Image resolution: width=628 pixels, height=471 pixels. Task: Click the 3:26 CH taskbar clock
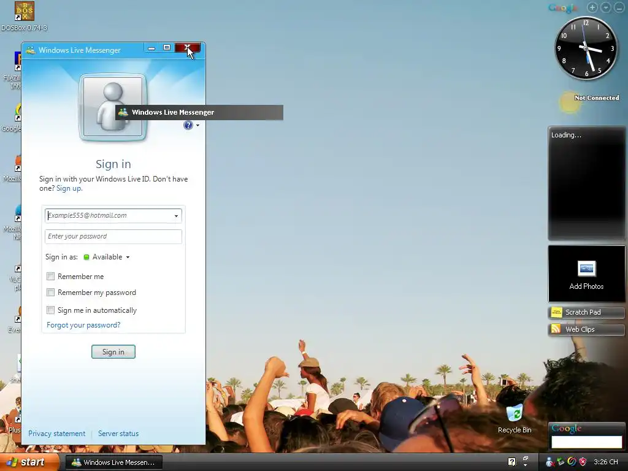605,462
